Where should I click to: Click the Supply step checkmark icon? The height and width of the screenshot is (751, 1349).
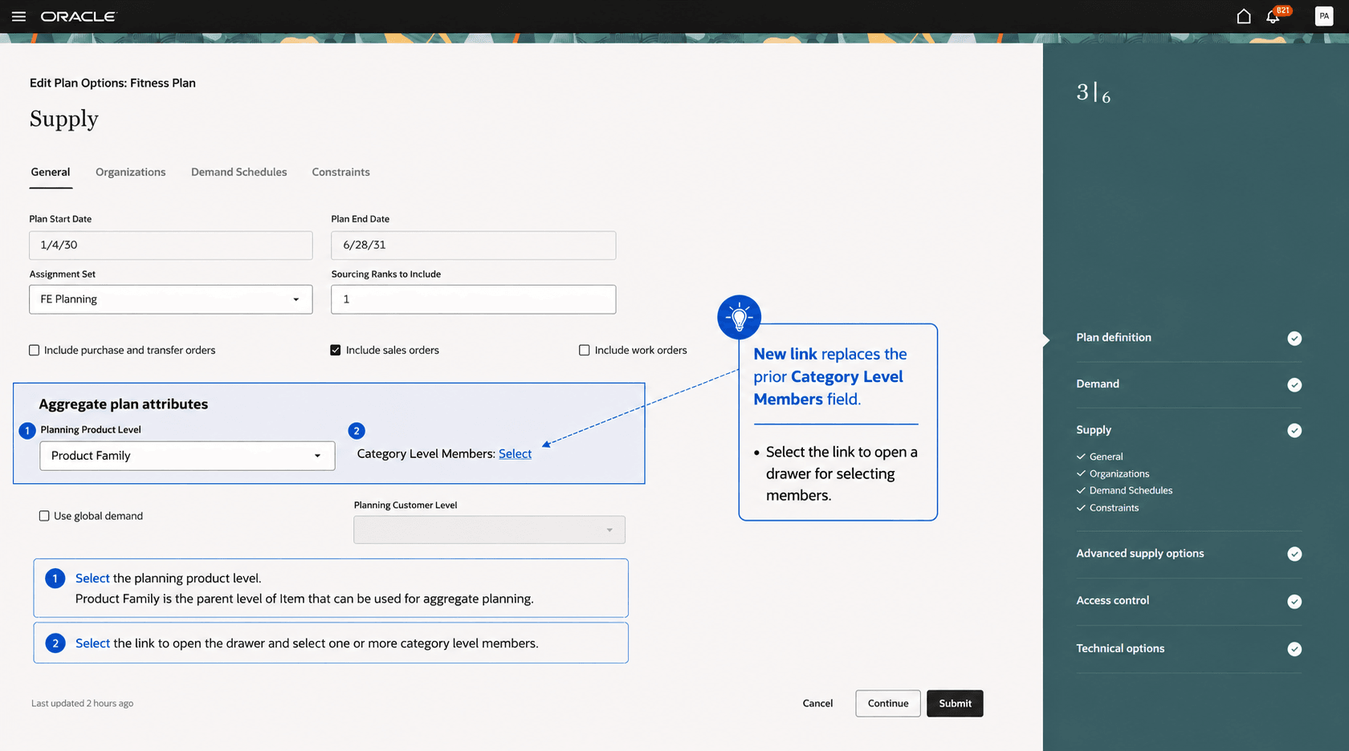click(x=1294, y=431)
